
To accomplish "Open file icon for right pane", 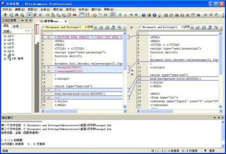I will click(197, 27).
